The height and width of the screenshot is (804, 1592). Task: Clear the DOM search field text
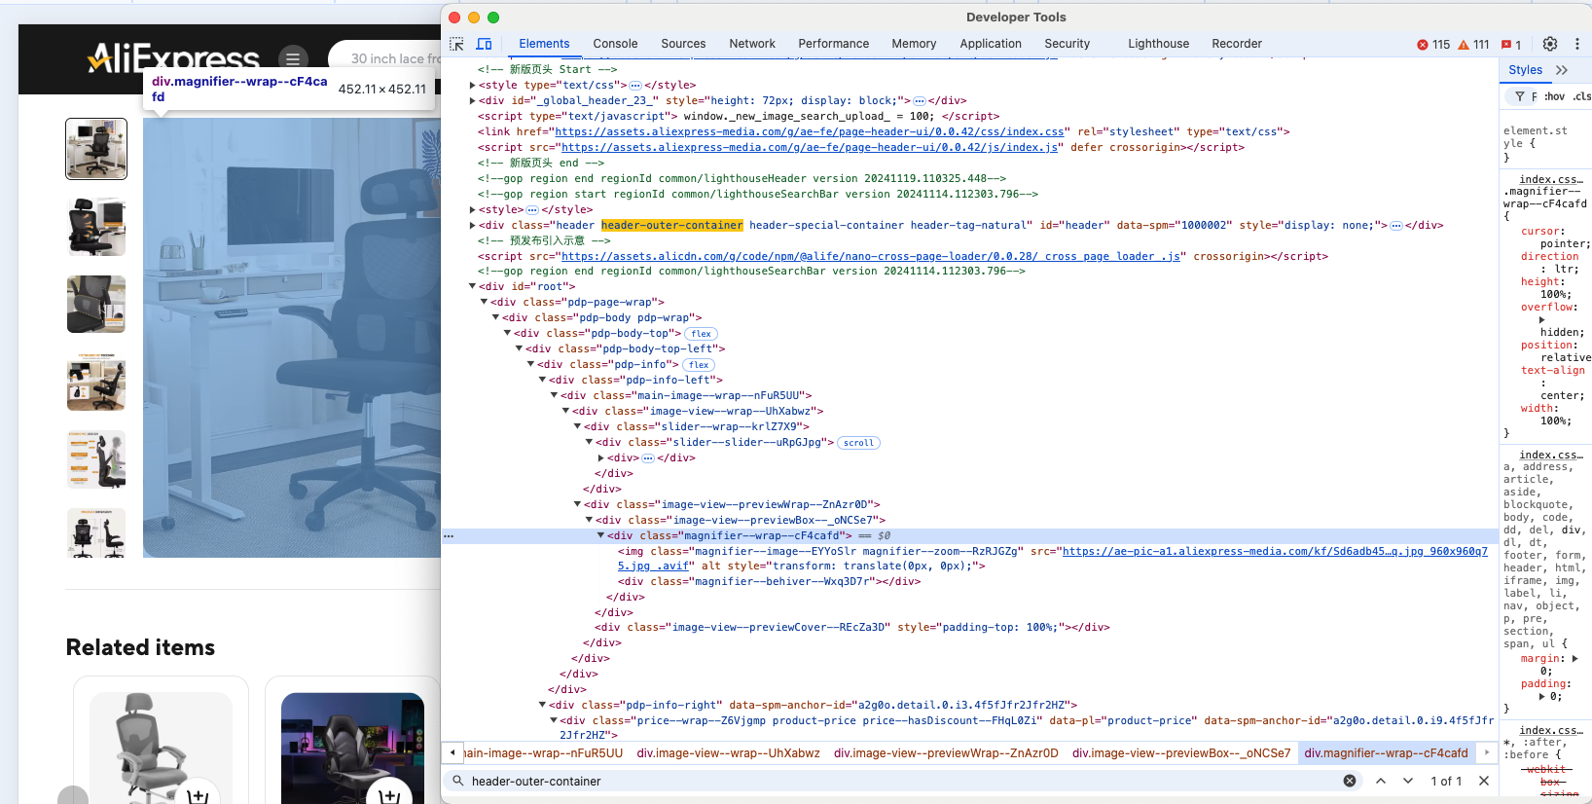click(x=1350, y=781)
